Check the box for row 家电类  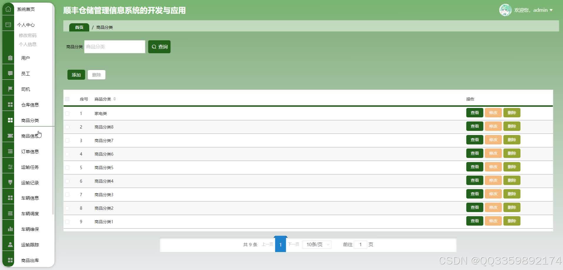coord(67,114)
